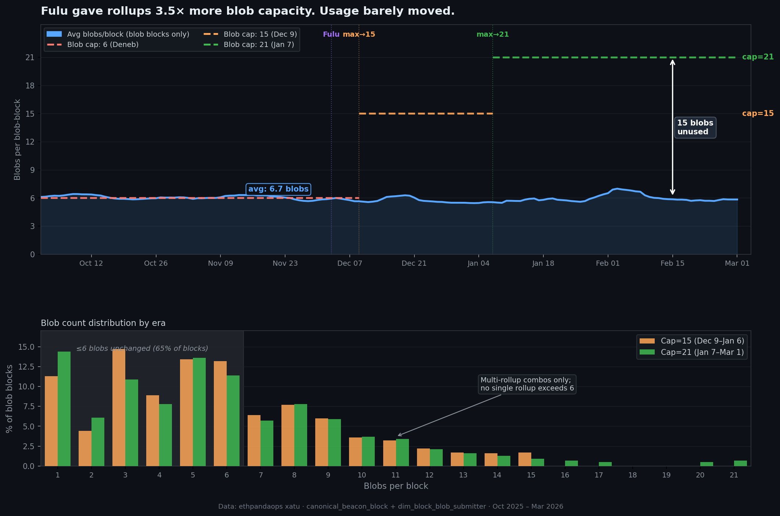Click the '≤6 blobs unchanged' italic note

click(142, 349)
